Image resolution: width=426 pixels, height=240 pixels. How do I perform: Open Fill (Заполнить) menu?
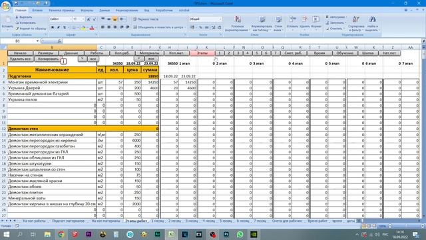pyautogui.click(x=336, y=23)
